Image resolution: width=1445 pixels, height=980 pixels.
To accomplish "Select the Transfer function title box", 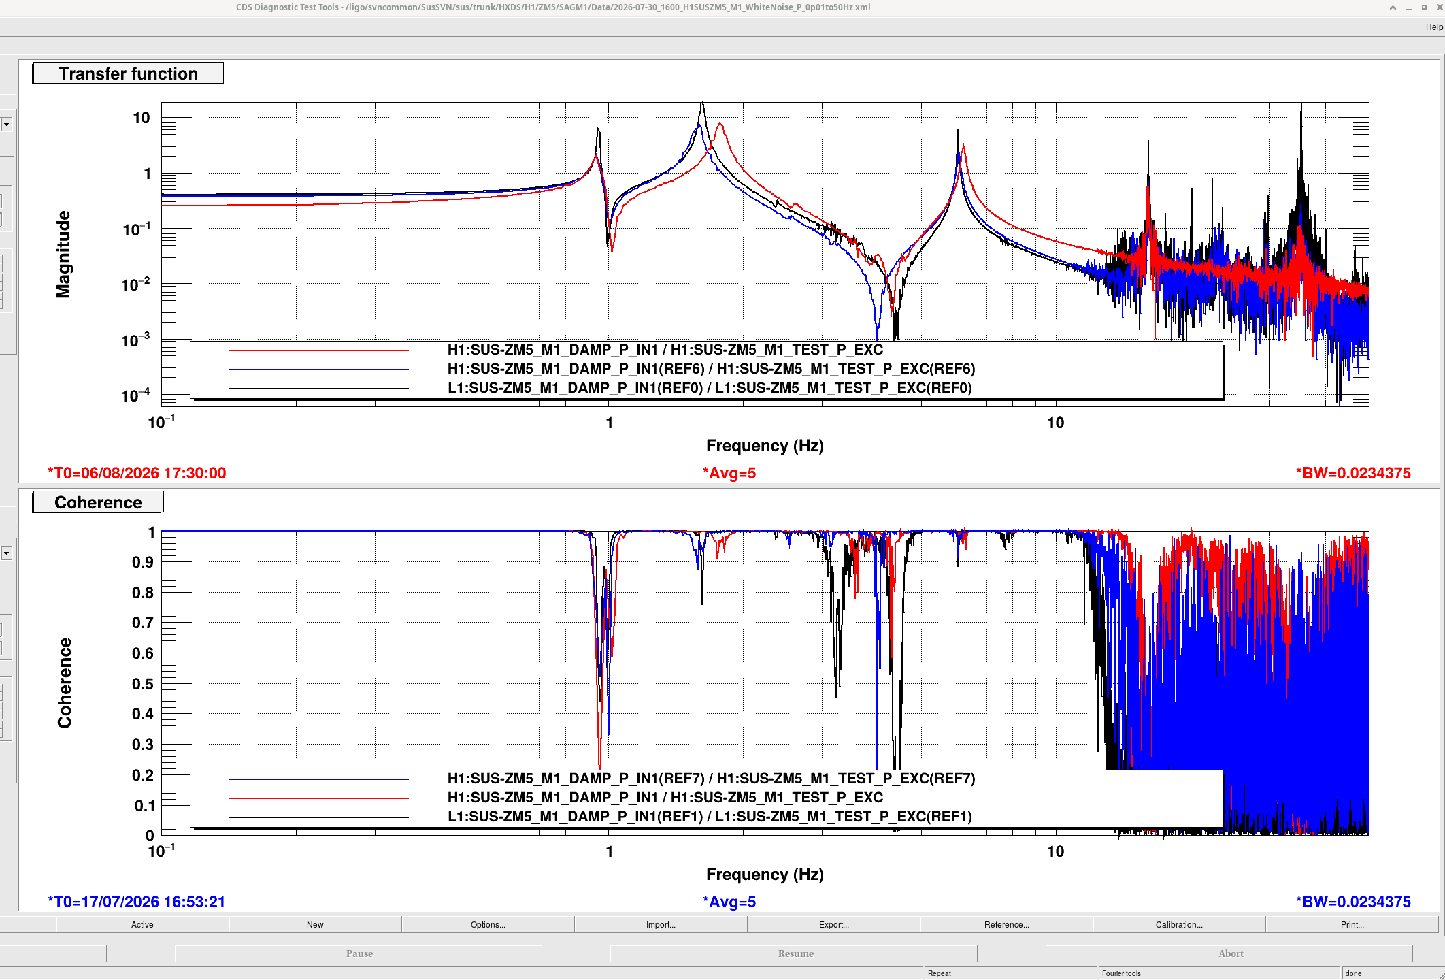I will [128, 73].
